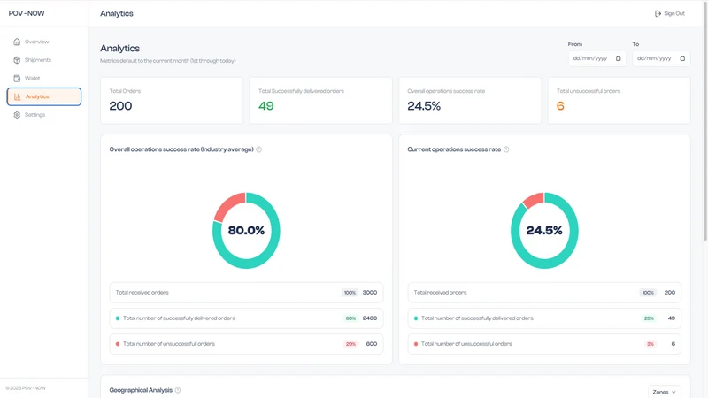Click the red segment of 80.0% donut chart
Image resolution: width=708 pixels, height=398 pixels.
pos(229,205)
